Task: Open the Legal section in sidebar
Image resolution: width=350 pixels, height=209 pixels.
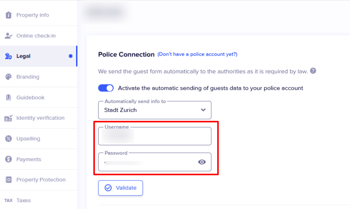Action: click(39, 56)
